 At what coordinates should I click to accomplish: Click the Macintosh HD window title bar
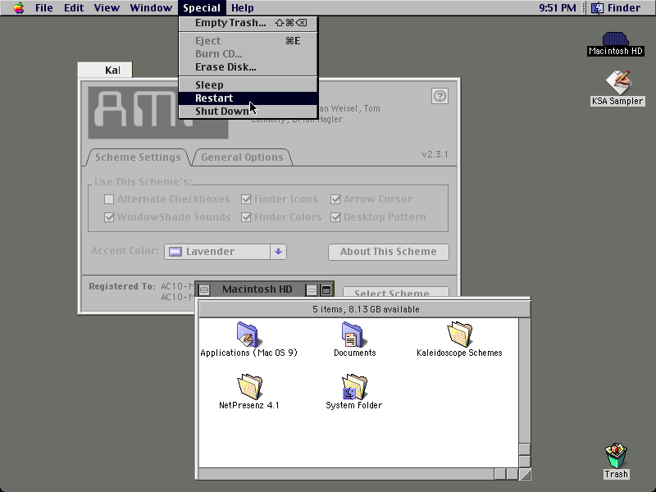pos(257,289)
